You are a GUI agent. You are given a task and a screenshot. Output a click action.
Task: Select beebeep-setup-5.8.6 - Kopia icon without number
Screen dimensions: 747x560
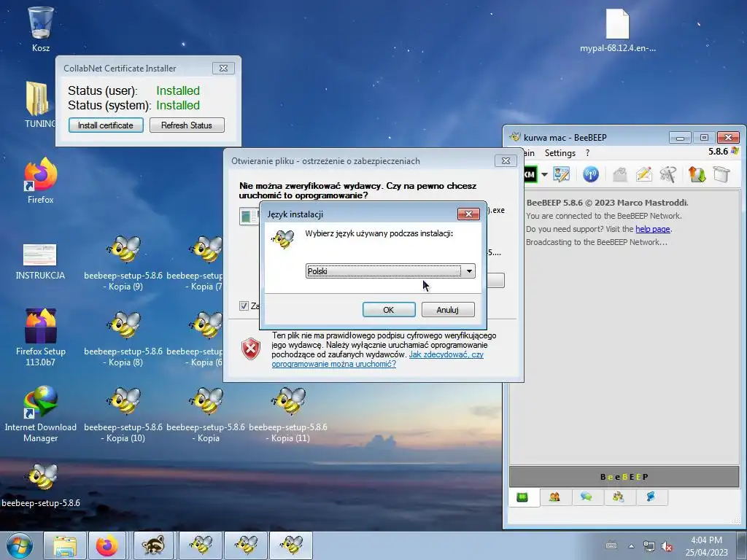pos(206,414)
